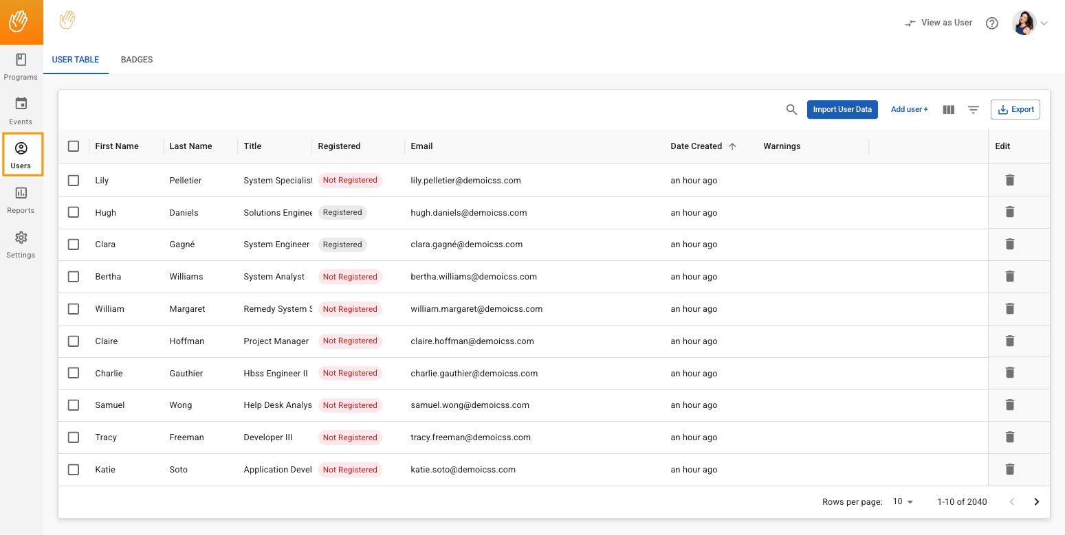
Task: Open the search field with the magnifier icon
Action: (x=791, y=109)
